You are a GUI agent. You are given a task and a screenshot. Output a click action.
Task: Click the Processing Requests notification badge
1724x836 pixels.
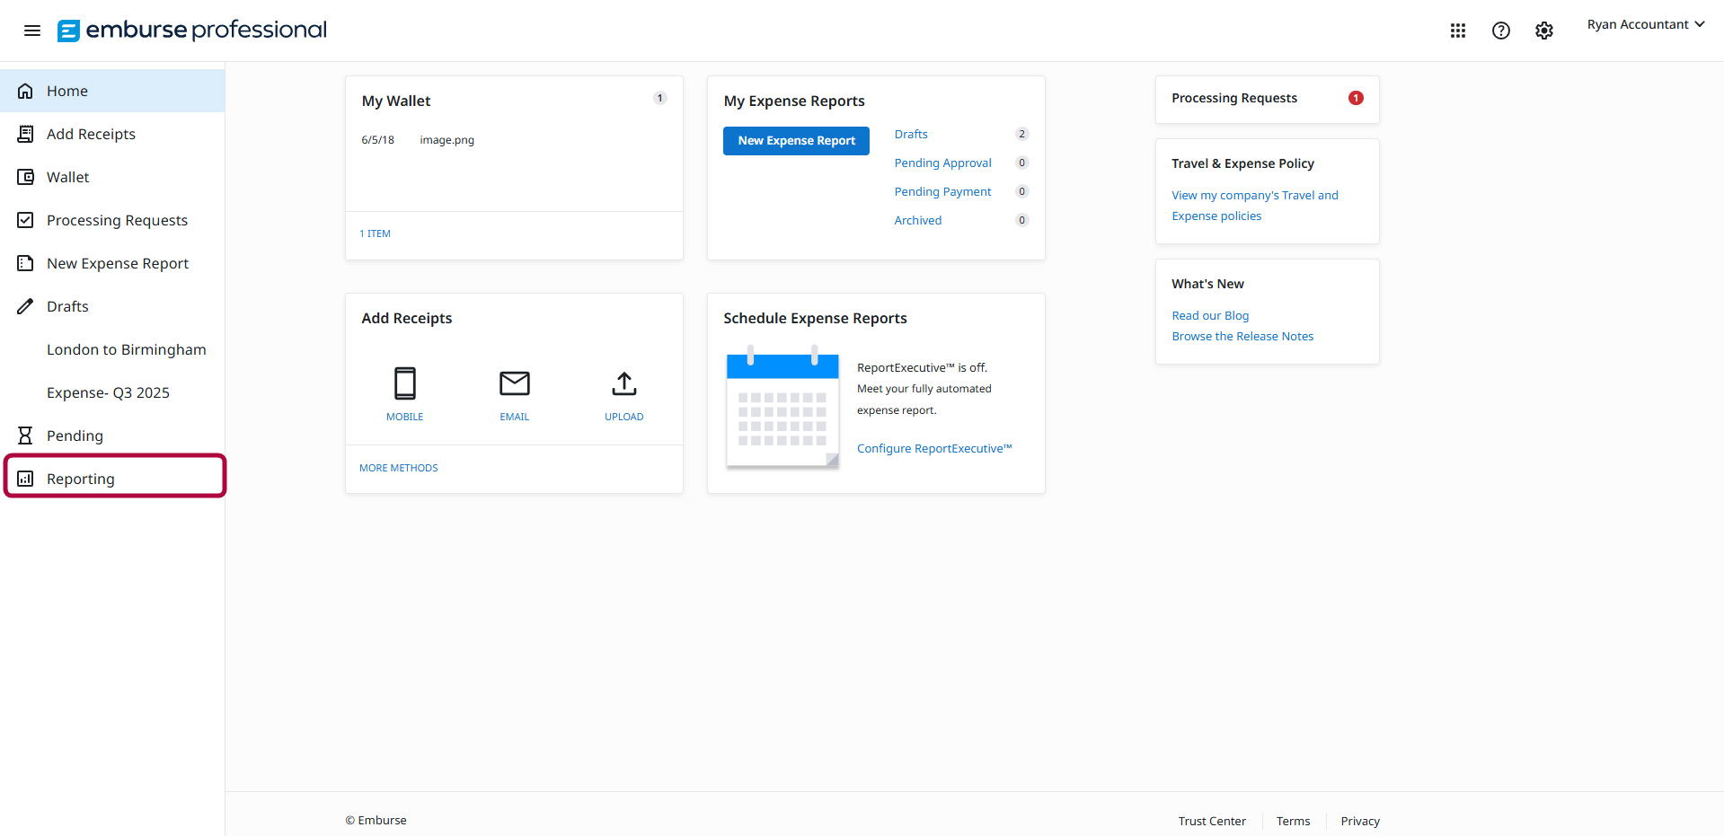pyautogui.click(x=1356, y=98)
